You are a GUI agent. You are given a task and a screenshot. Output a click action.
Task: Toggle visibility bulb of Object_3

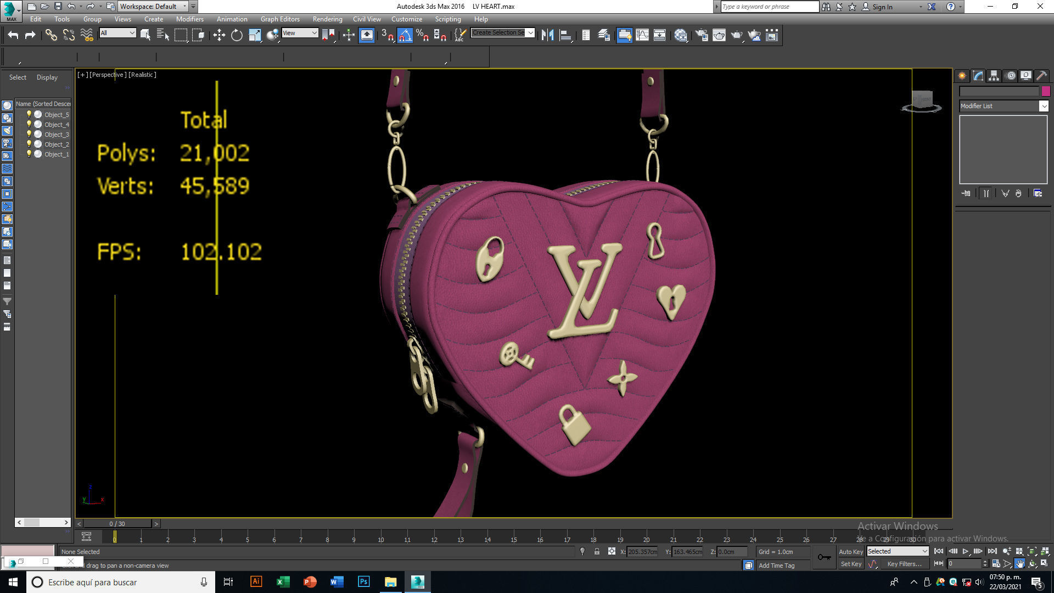(x=29, y=134)
